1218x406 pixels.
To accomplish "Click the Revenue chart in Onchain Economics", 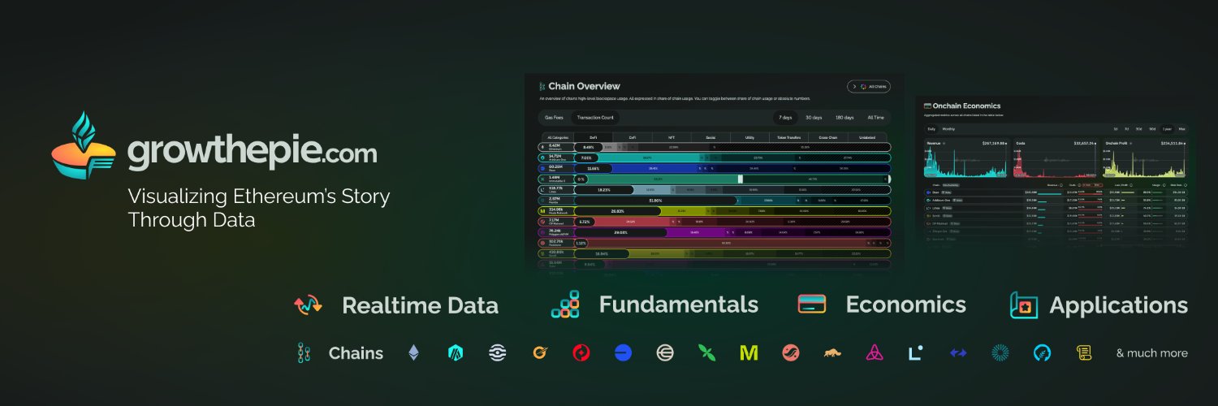I will pos(965,158).
